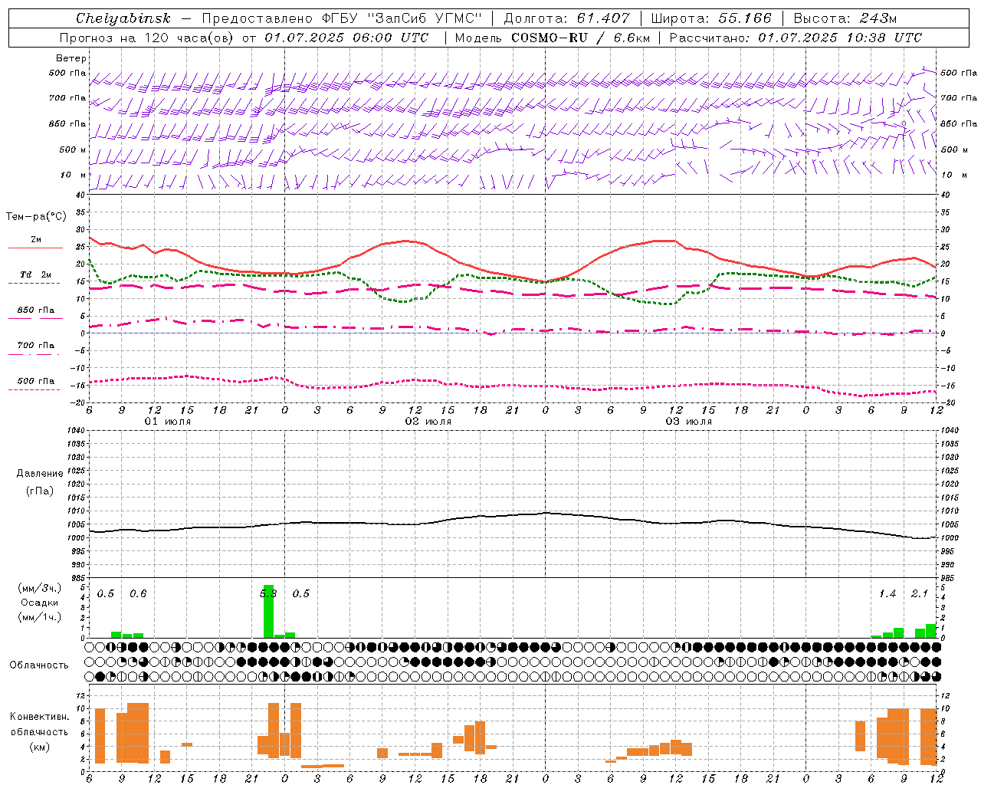Click the "Высота: 243м" elevation text
Image resolution: width=981 pixels, height=785 pixels.
coord(845,18)
